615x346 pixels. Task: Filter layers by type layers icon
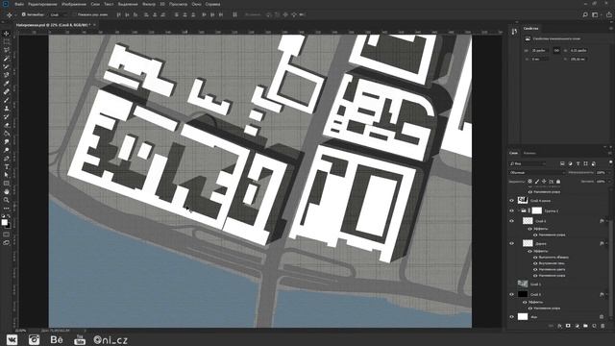(578, 163)
